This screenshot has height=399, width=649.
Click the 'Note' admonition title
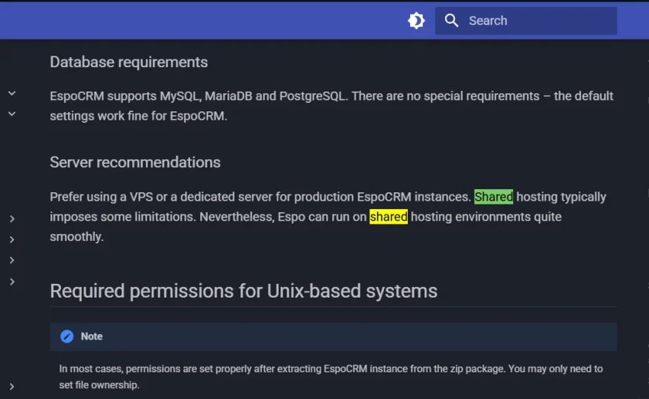click(x=92, y=336)
